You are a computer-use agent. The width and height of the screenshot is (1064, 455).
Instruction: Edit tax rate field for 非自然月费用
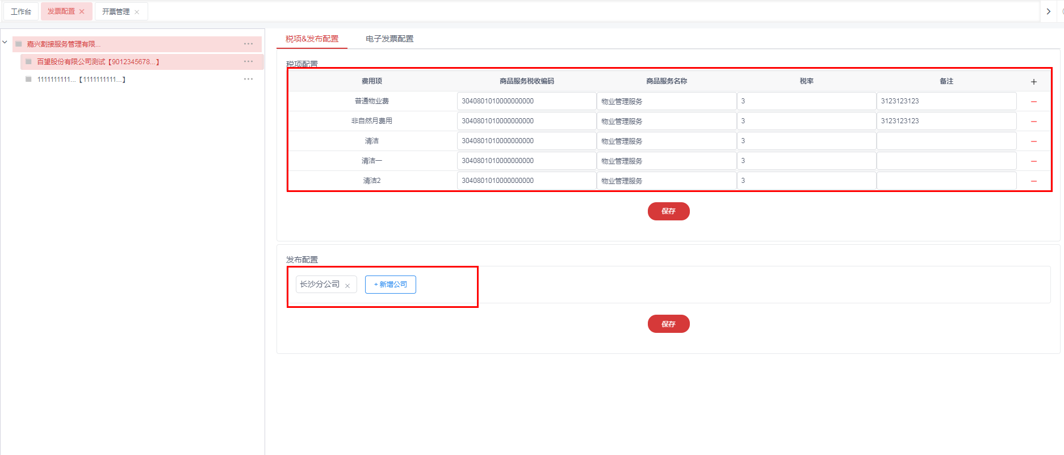(x=806, y=121)
